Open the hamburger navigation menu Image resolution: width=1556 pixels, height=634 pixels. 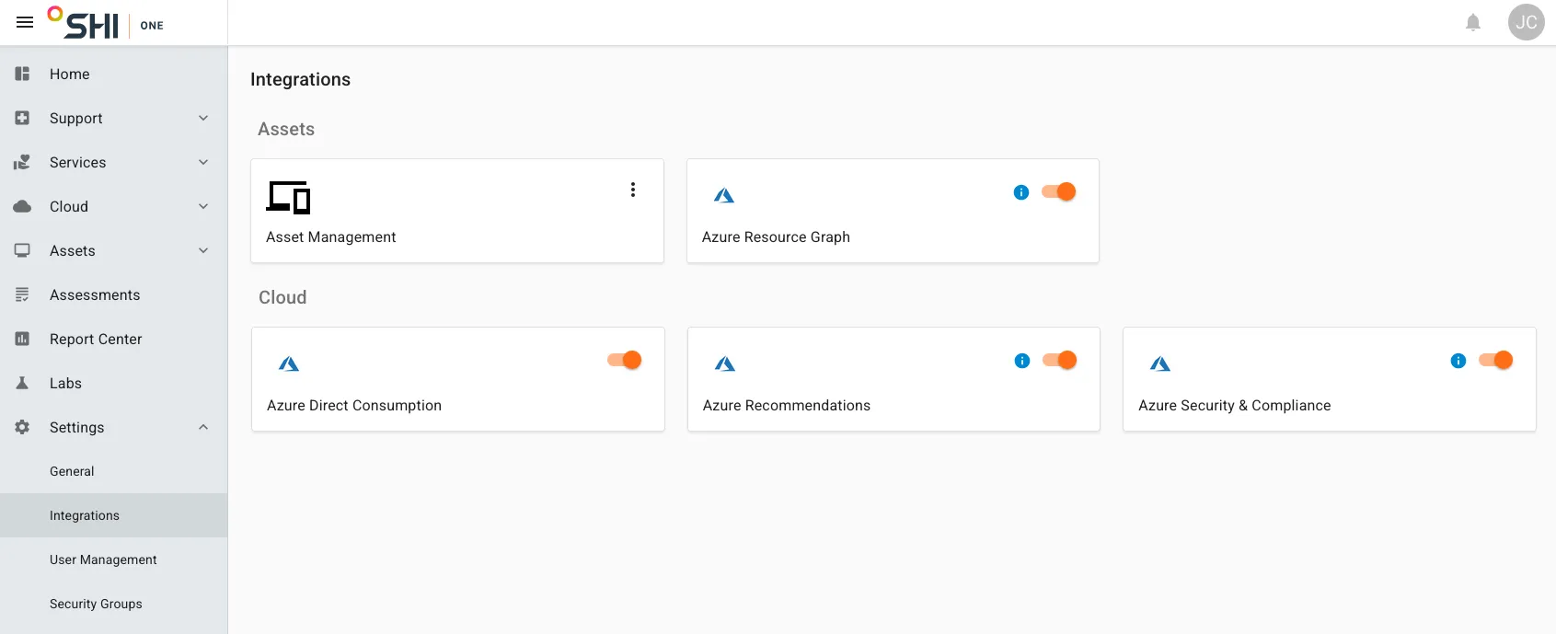click(x=25, y=22)
